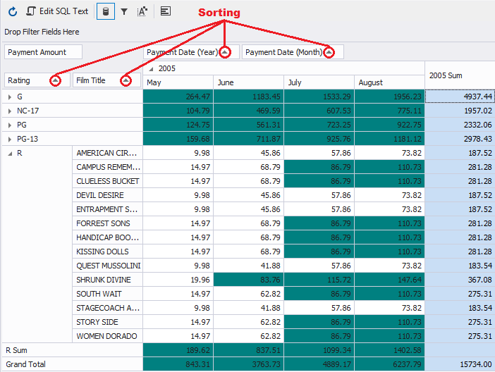495x372 pixels.
Task: Select the July column header
Action: 319,82
